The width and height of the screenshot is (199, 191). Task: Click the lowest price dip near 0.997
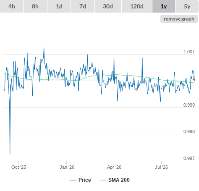click(10, 154)
